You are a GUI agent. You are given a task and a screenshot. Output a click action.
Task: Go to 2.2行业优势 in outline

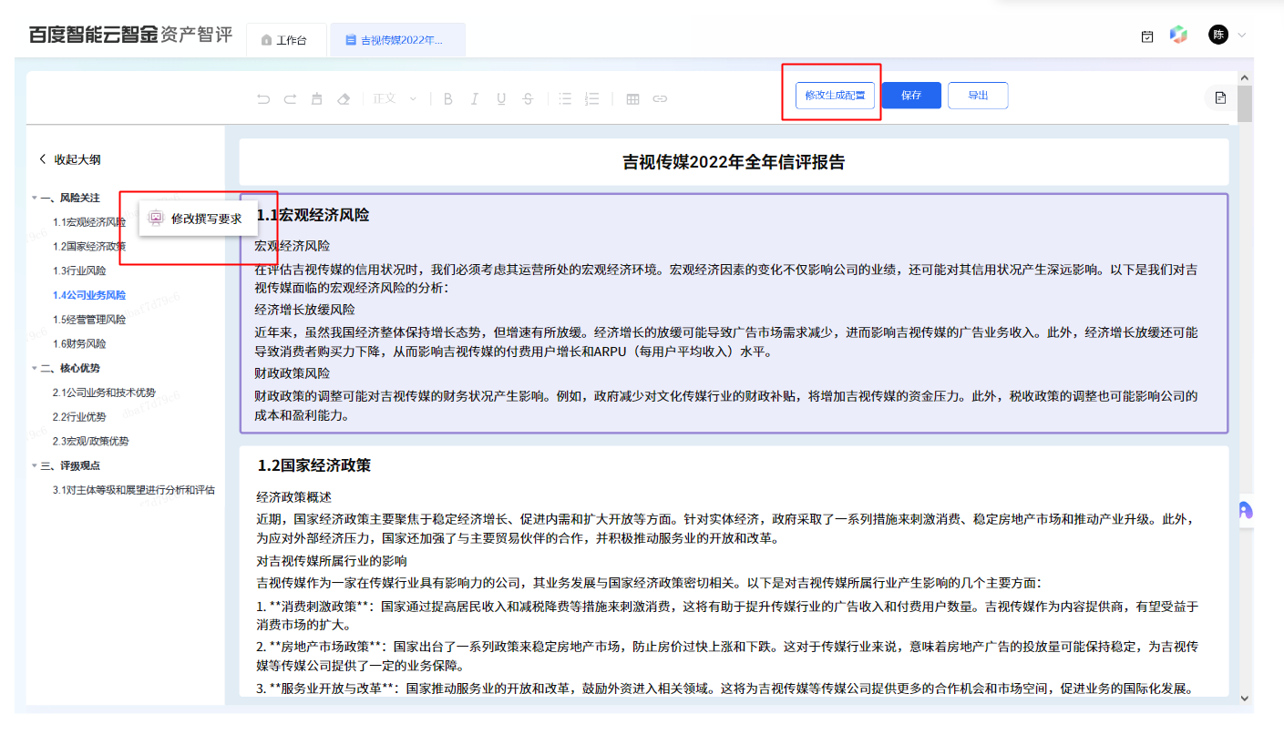[79, 417]
